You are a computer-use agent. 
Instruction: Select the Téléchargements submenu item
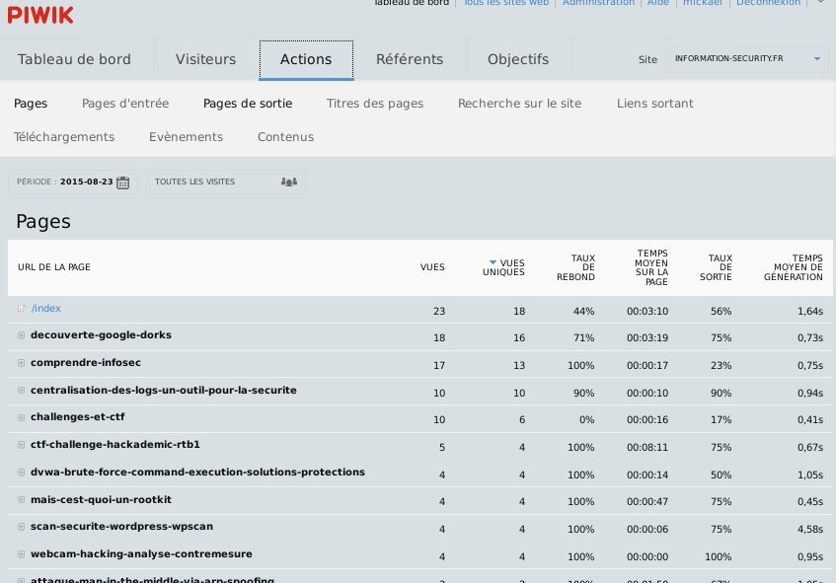coord(64,137)
